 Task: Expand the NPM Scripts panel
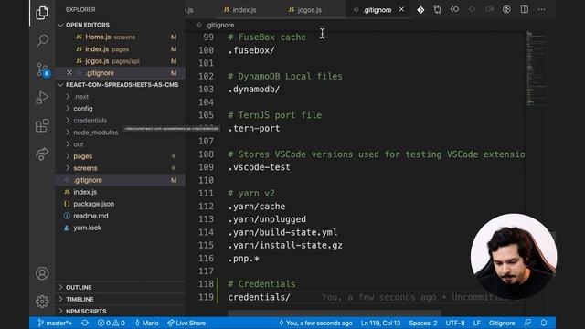tap(121, 311)
